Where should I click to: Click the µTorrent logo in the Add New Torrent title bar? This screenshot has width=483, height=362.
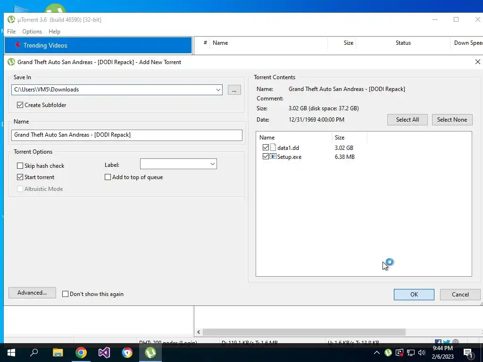pos(11,62)
